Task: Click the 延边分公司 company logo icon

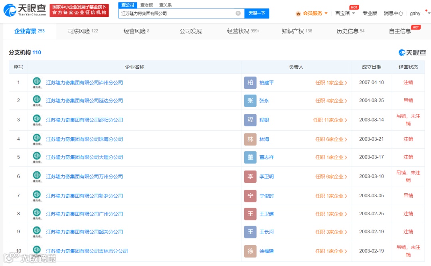Action: point(37,100)
